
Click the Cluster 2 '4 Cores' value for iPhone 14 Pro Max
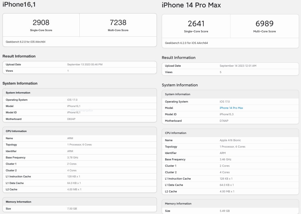(225, 172)
